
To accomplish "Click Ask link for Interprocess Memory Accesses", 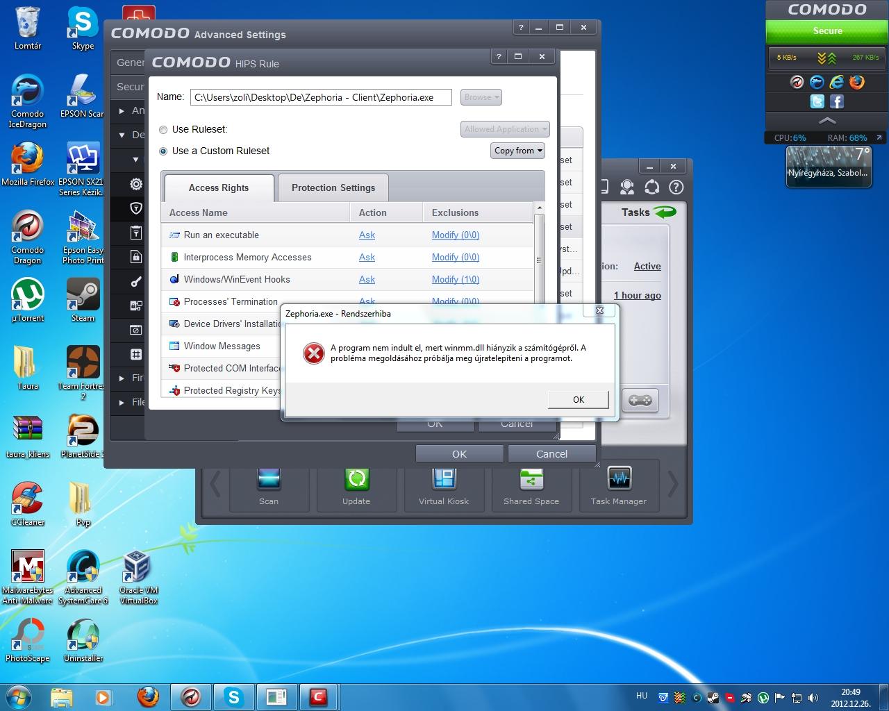I will pyautogui.click(x=367, y=257).
